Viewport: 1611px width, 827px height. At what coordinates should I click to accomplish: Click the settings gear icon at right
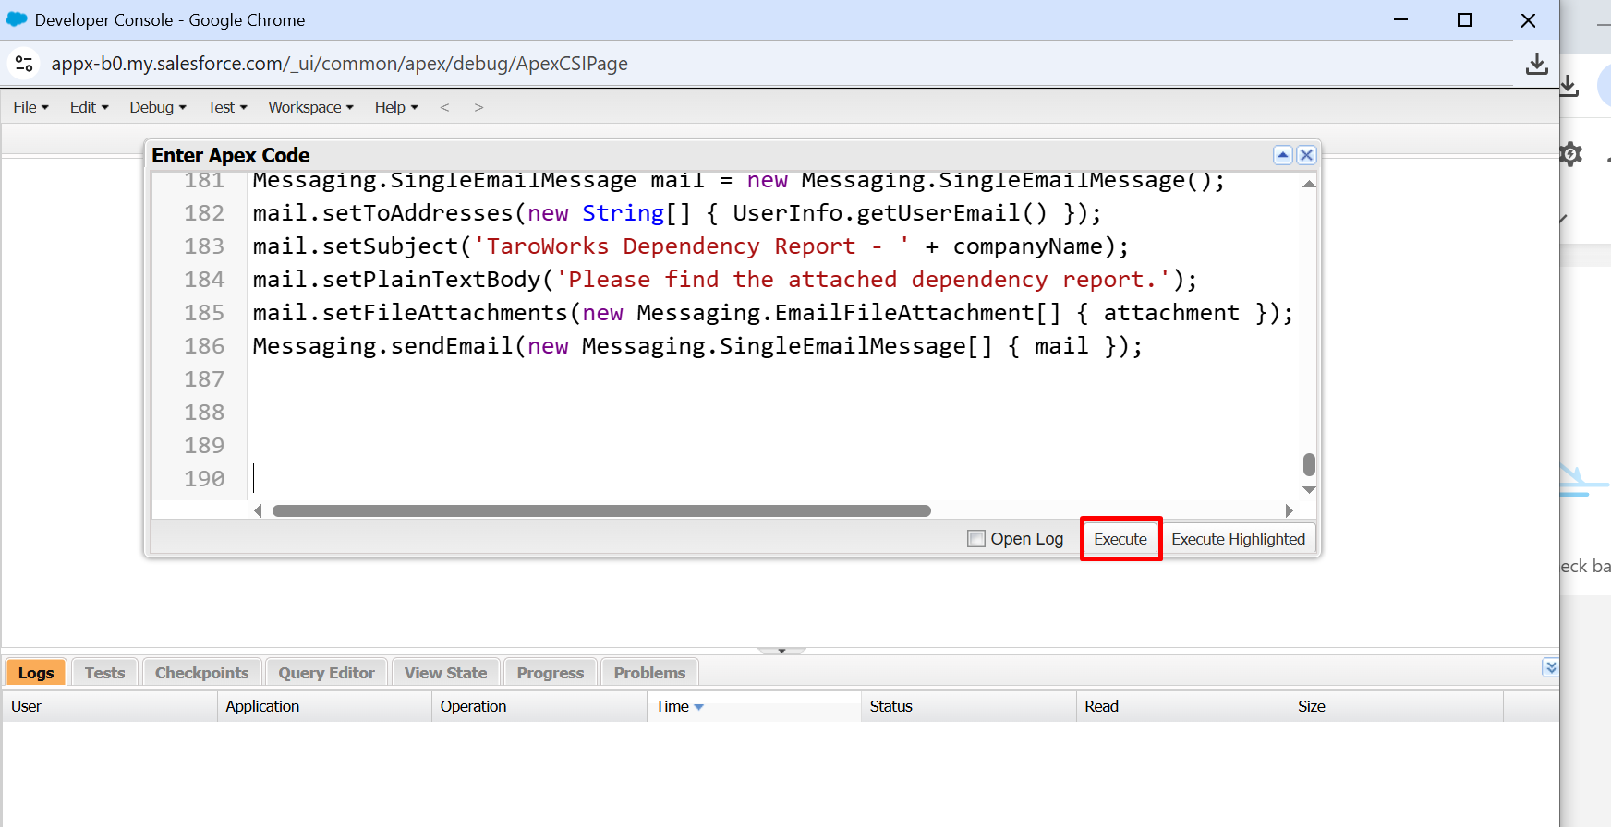click(1570, 154)
